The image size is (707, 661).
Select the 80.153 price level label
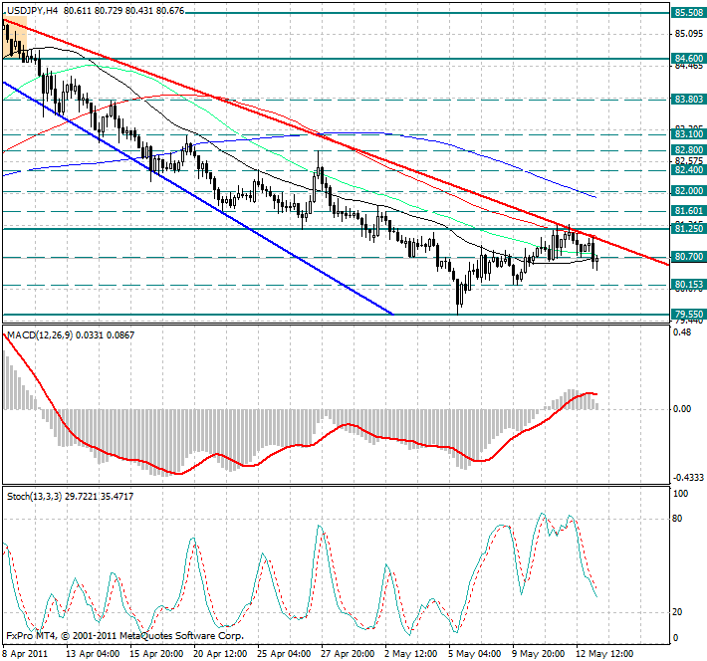coord(687,285)
